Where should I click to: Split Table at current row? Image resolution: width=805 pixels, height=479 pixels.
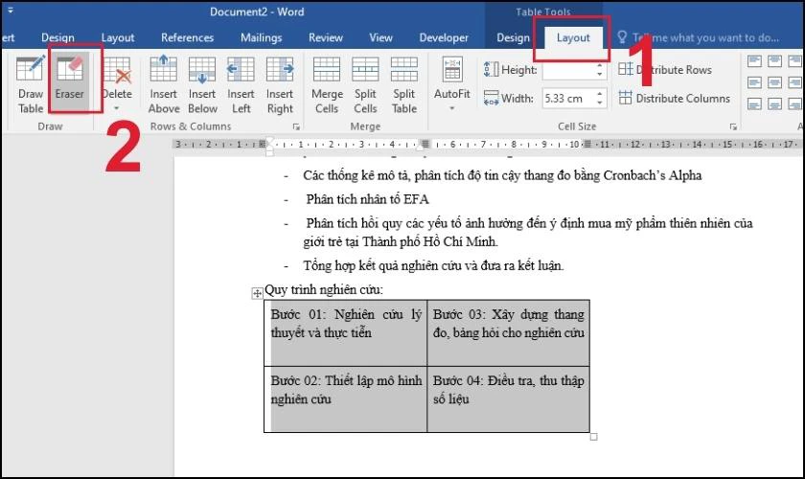(404, 84)
